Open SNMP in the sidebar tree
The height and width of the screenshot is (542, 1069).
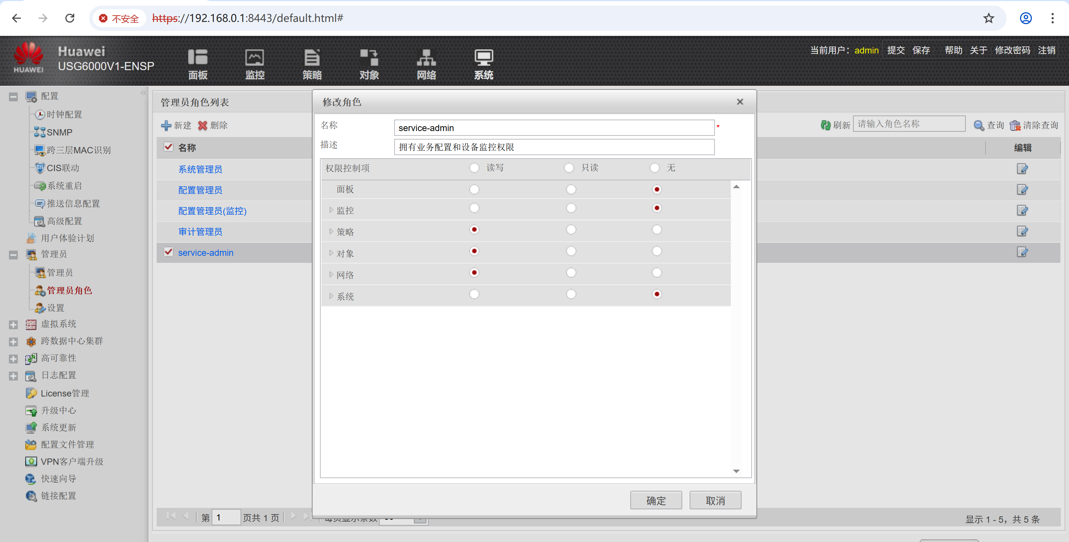click(59, 133)
